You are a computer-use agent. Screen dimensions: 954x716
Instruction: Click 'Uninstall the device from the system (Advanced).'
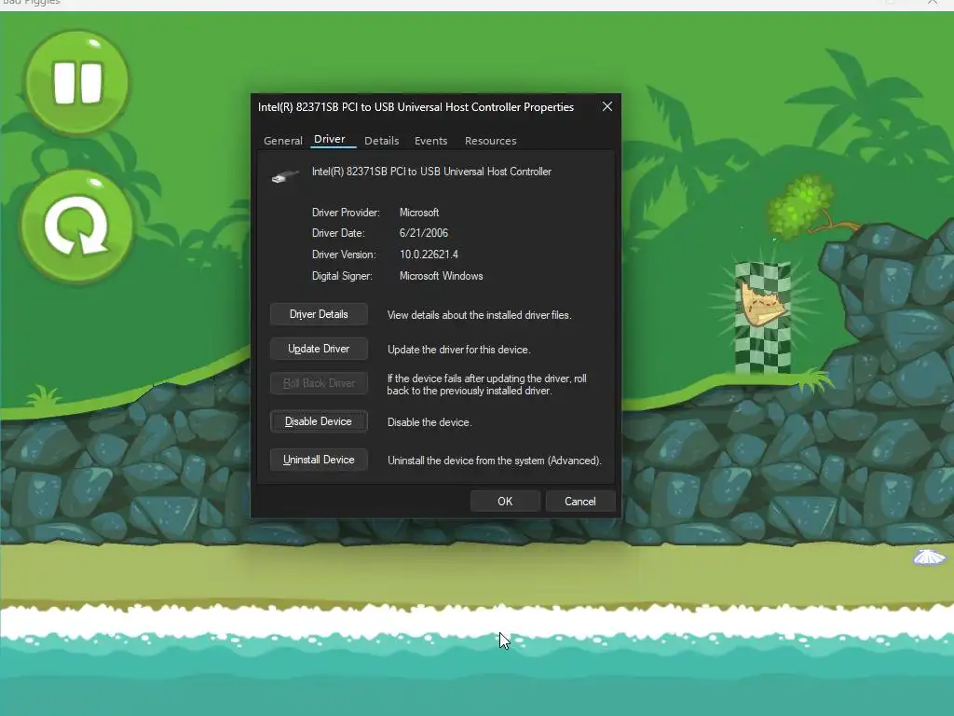(495, 461)
